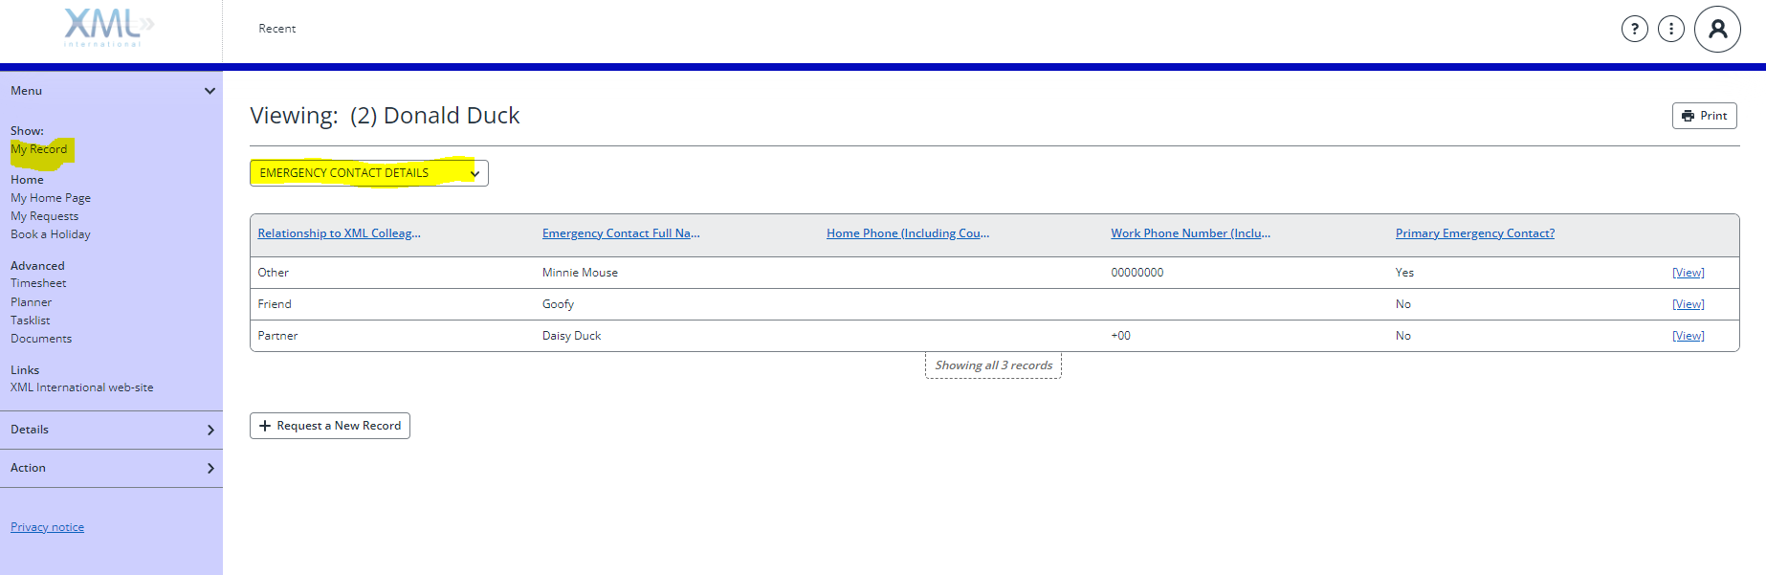Image resolution: width=1766 pixels, height=575 pixels.
Task: Open Timesheet in Advanced menu
Action: [x=38, y=283]
